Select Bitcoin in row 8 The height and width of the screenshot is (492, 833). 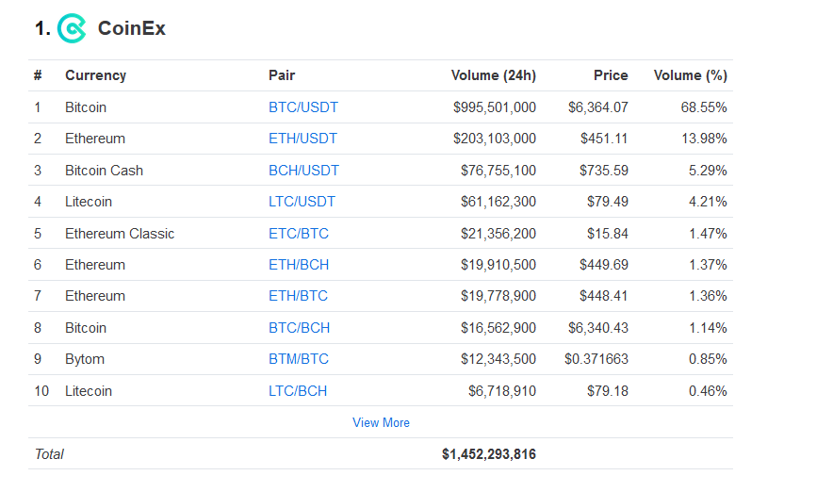(x=86, y=328)
